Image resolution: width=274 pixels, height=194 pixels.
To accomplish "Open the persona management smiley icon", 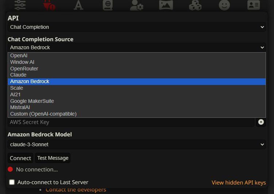I will [x=224, y=5].
